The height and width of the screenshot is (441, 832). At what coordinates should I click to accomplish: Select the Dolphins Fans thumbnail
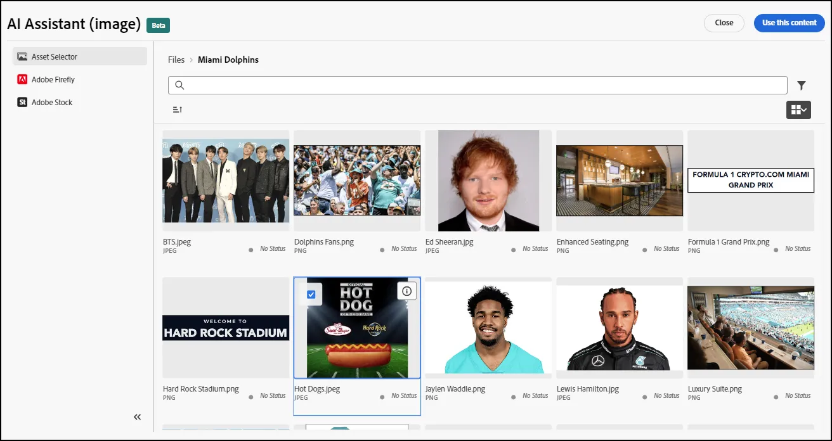point(357,181)
